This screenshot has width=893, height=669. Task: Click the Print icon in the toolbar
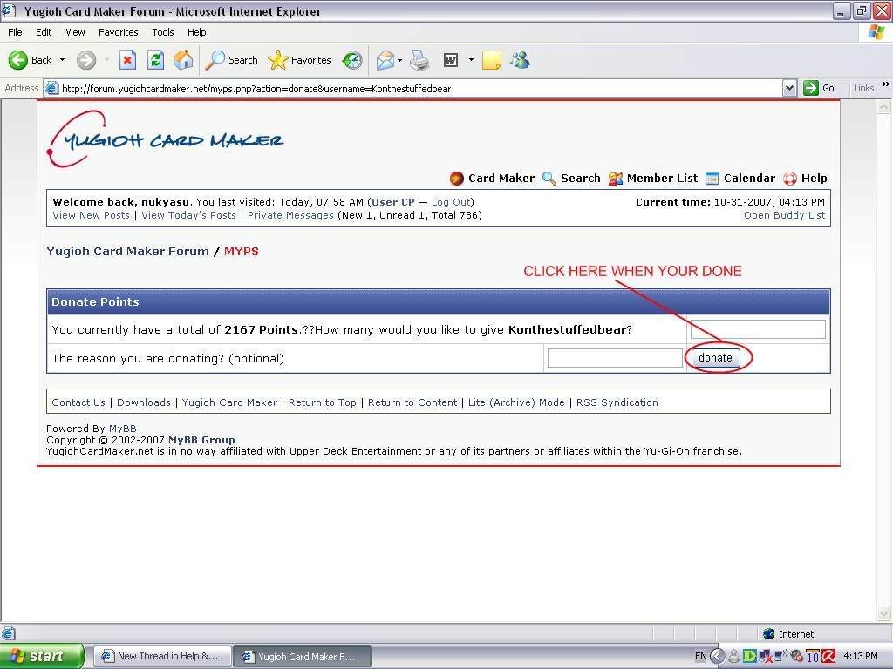pyautogui.click(x=419, y=60)
